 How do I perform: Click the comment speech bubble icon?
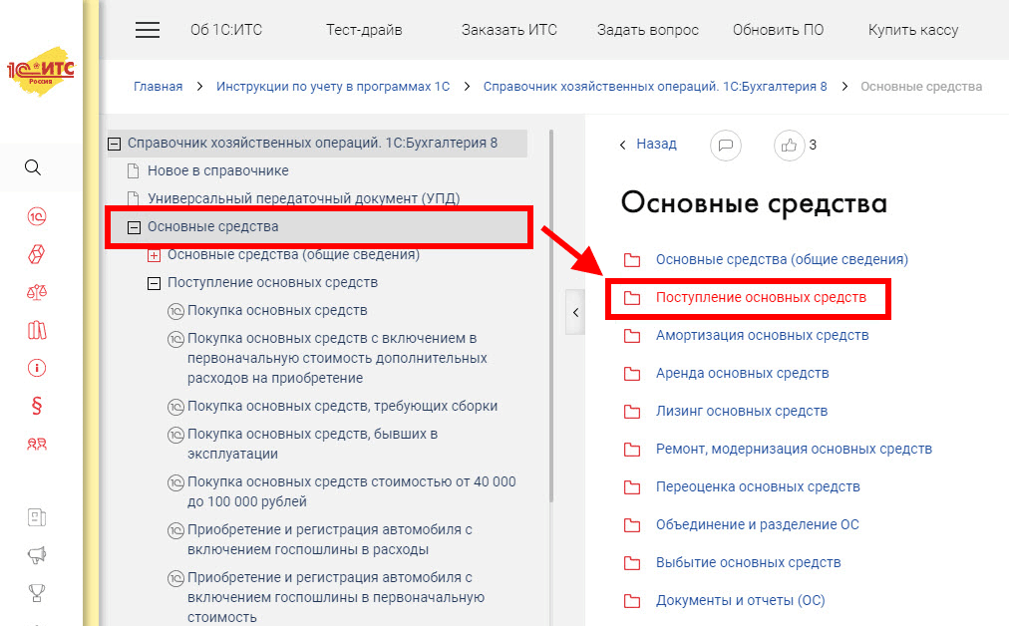coord(725,146)
